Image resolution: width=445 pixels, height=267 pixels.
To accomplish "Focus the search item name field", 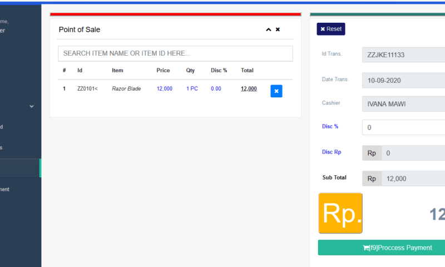I will click(175, 53).
